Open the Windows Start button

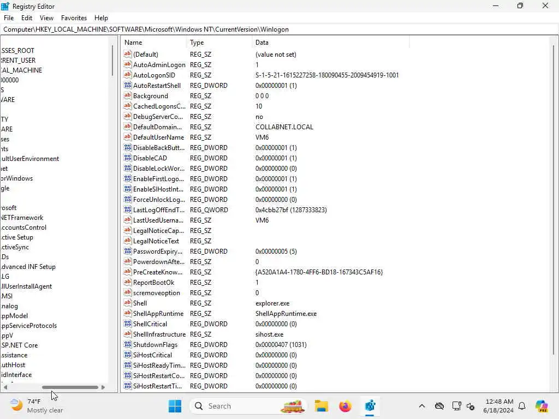[175, 406]
